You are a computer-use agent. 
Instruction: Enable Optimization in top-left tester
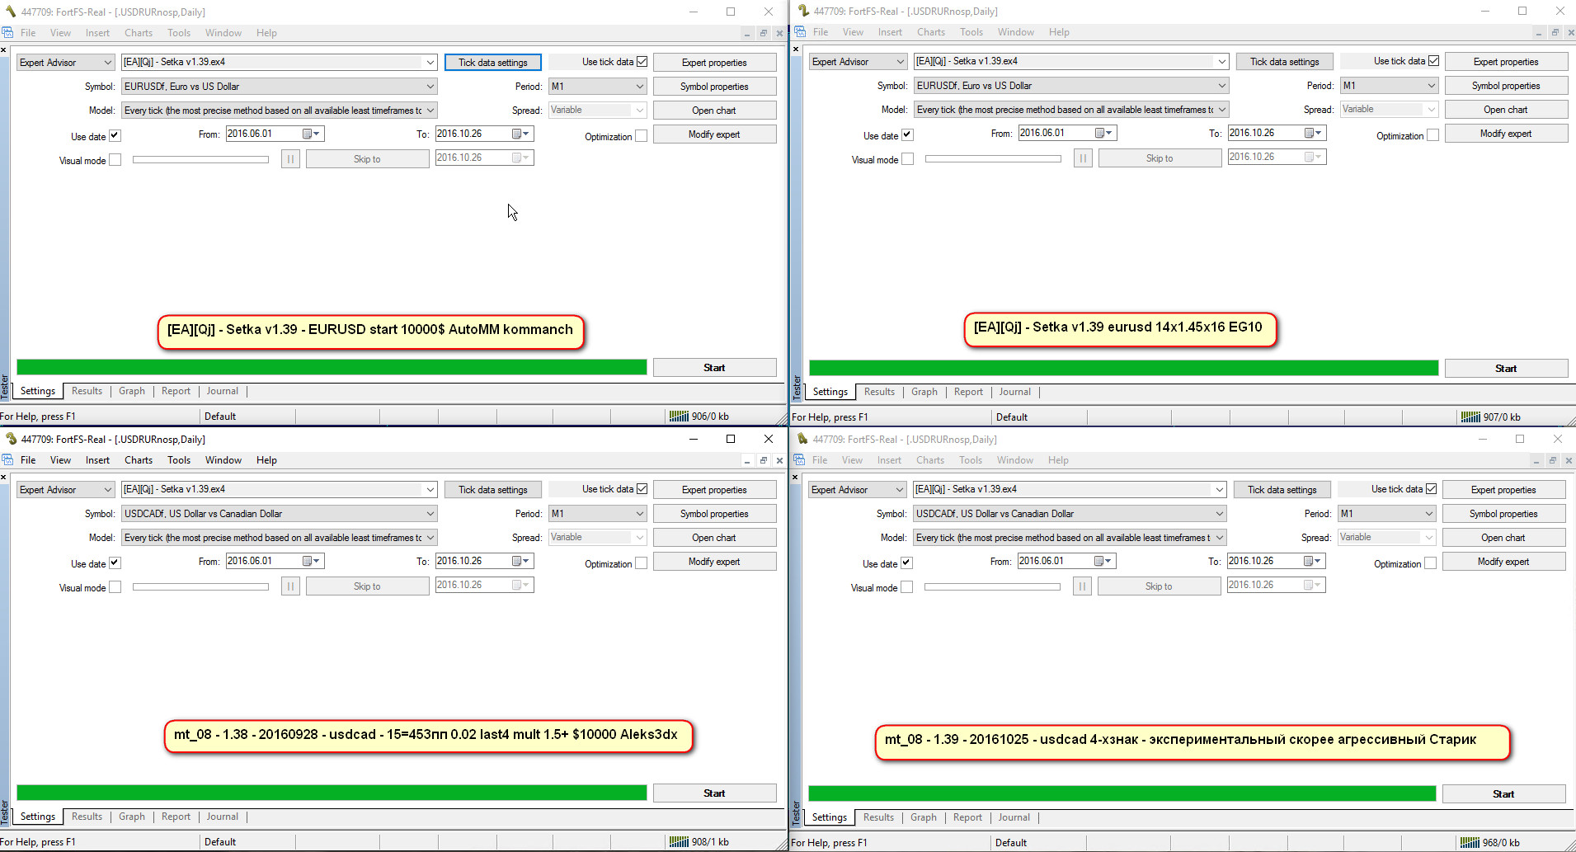642,136
